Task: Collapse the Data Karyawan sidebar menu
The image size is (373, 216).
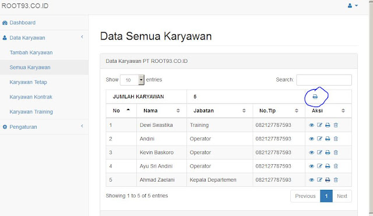Action: pos(44,37)
